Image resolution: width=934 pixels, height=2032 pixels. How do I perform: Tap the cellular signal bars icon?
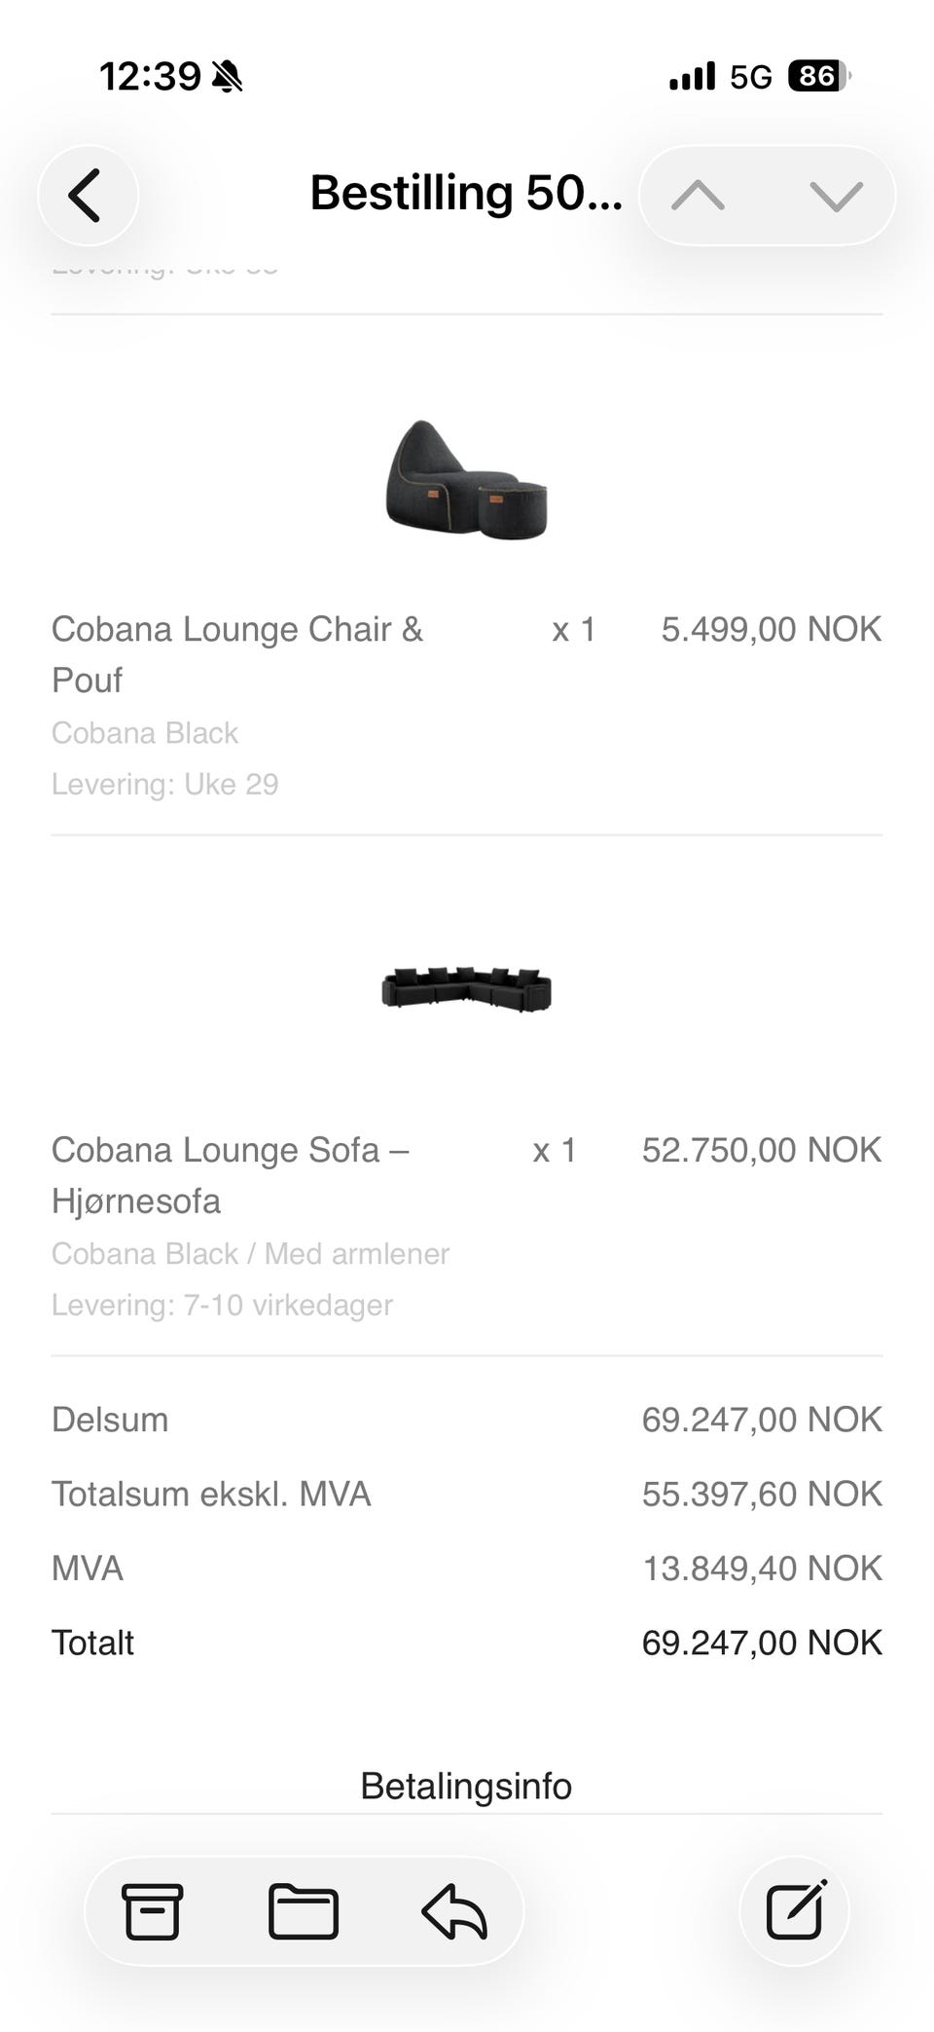click(x=692, y=76)
